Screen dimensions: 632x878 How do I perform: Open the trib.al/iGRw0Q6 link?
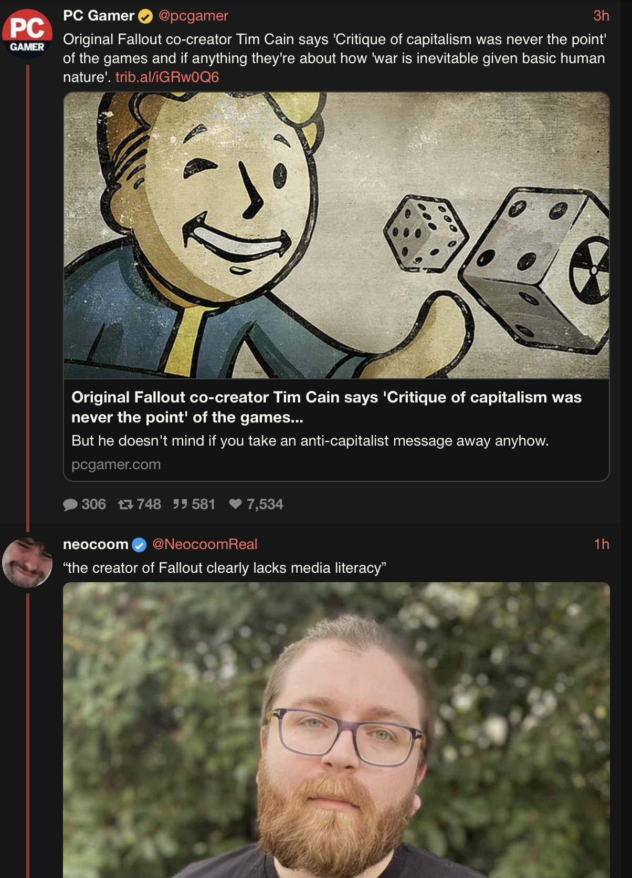167,77
